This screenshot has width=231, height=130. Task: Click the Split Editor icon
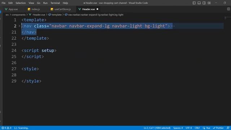click(228, 9)
